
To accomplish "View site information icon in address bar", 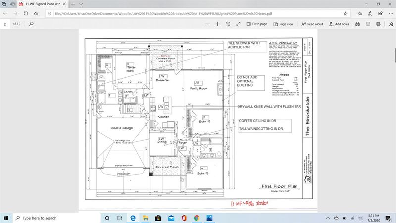I will coord(50,14).
